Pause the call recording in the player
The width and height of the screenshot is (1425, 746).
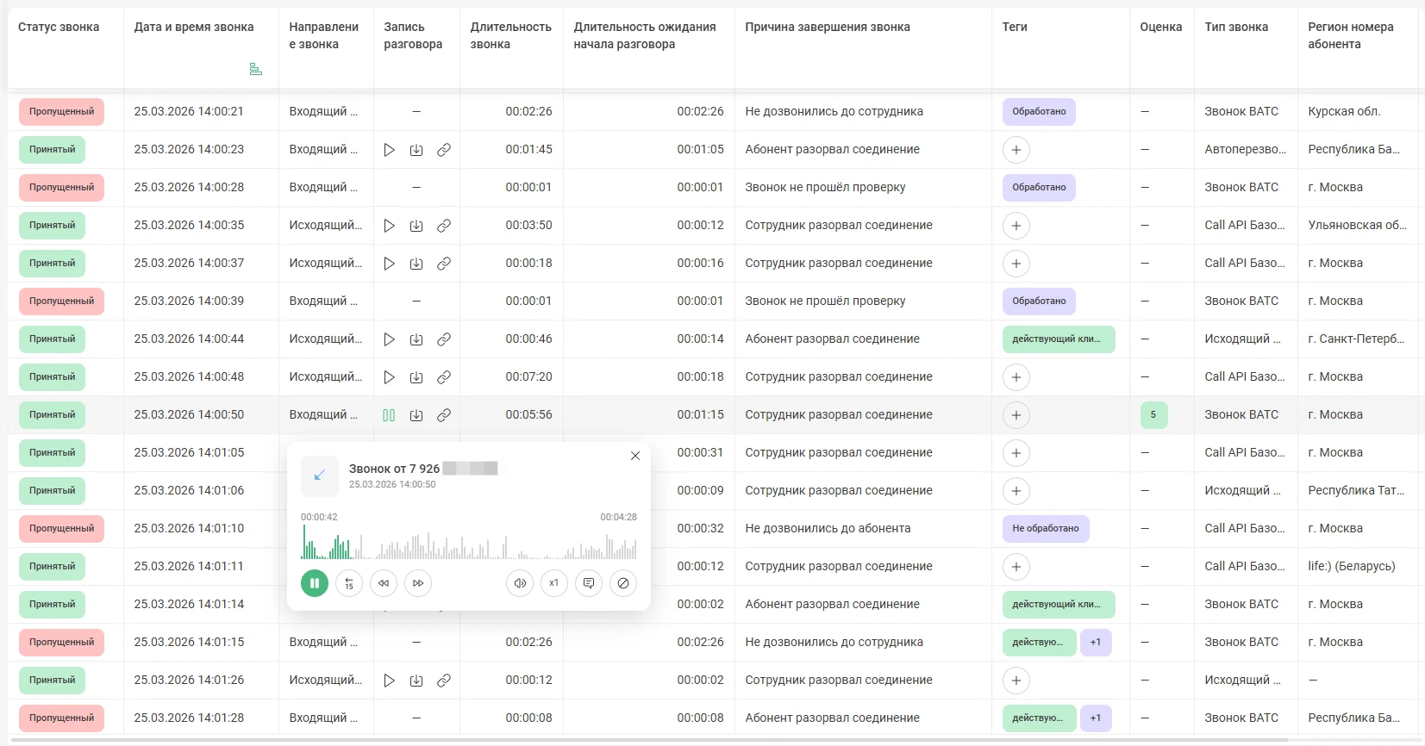pyautogui.click(x=315, y=583)
